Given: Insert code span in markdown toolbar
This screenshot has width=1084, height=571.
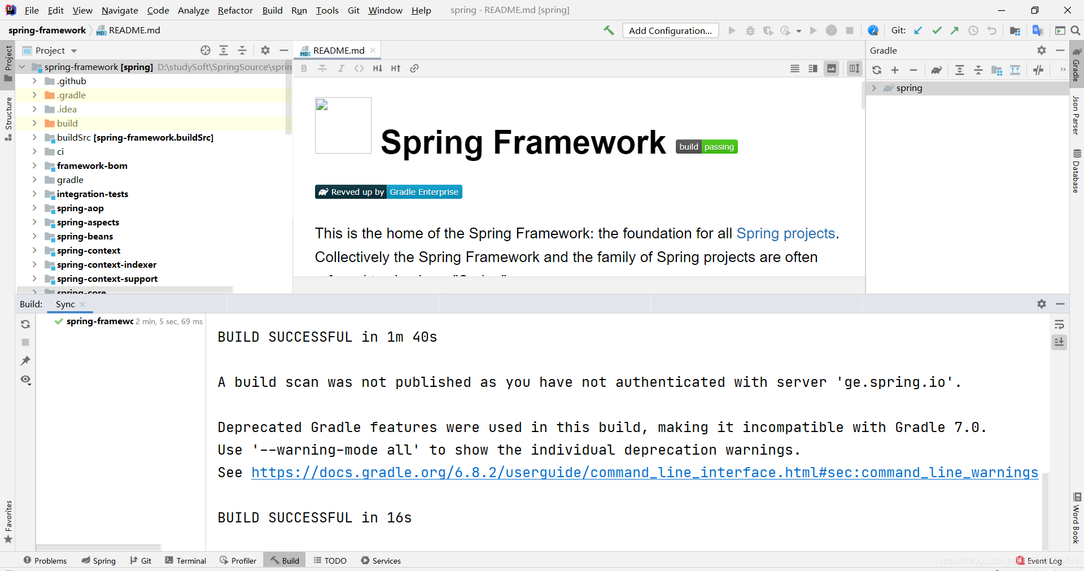Looking at the screenshot, I should (359, 68).
